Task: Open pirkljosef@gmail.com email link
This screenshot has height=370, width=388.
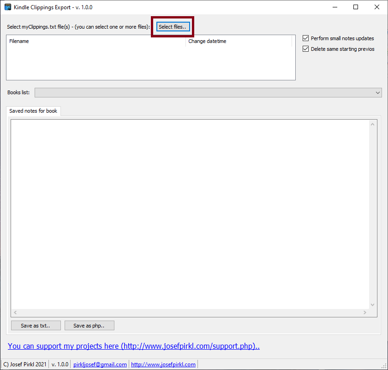Action: point(100,364)
